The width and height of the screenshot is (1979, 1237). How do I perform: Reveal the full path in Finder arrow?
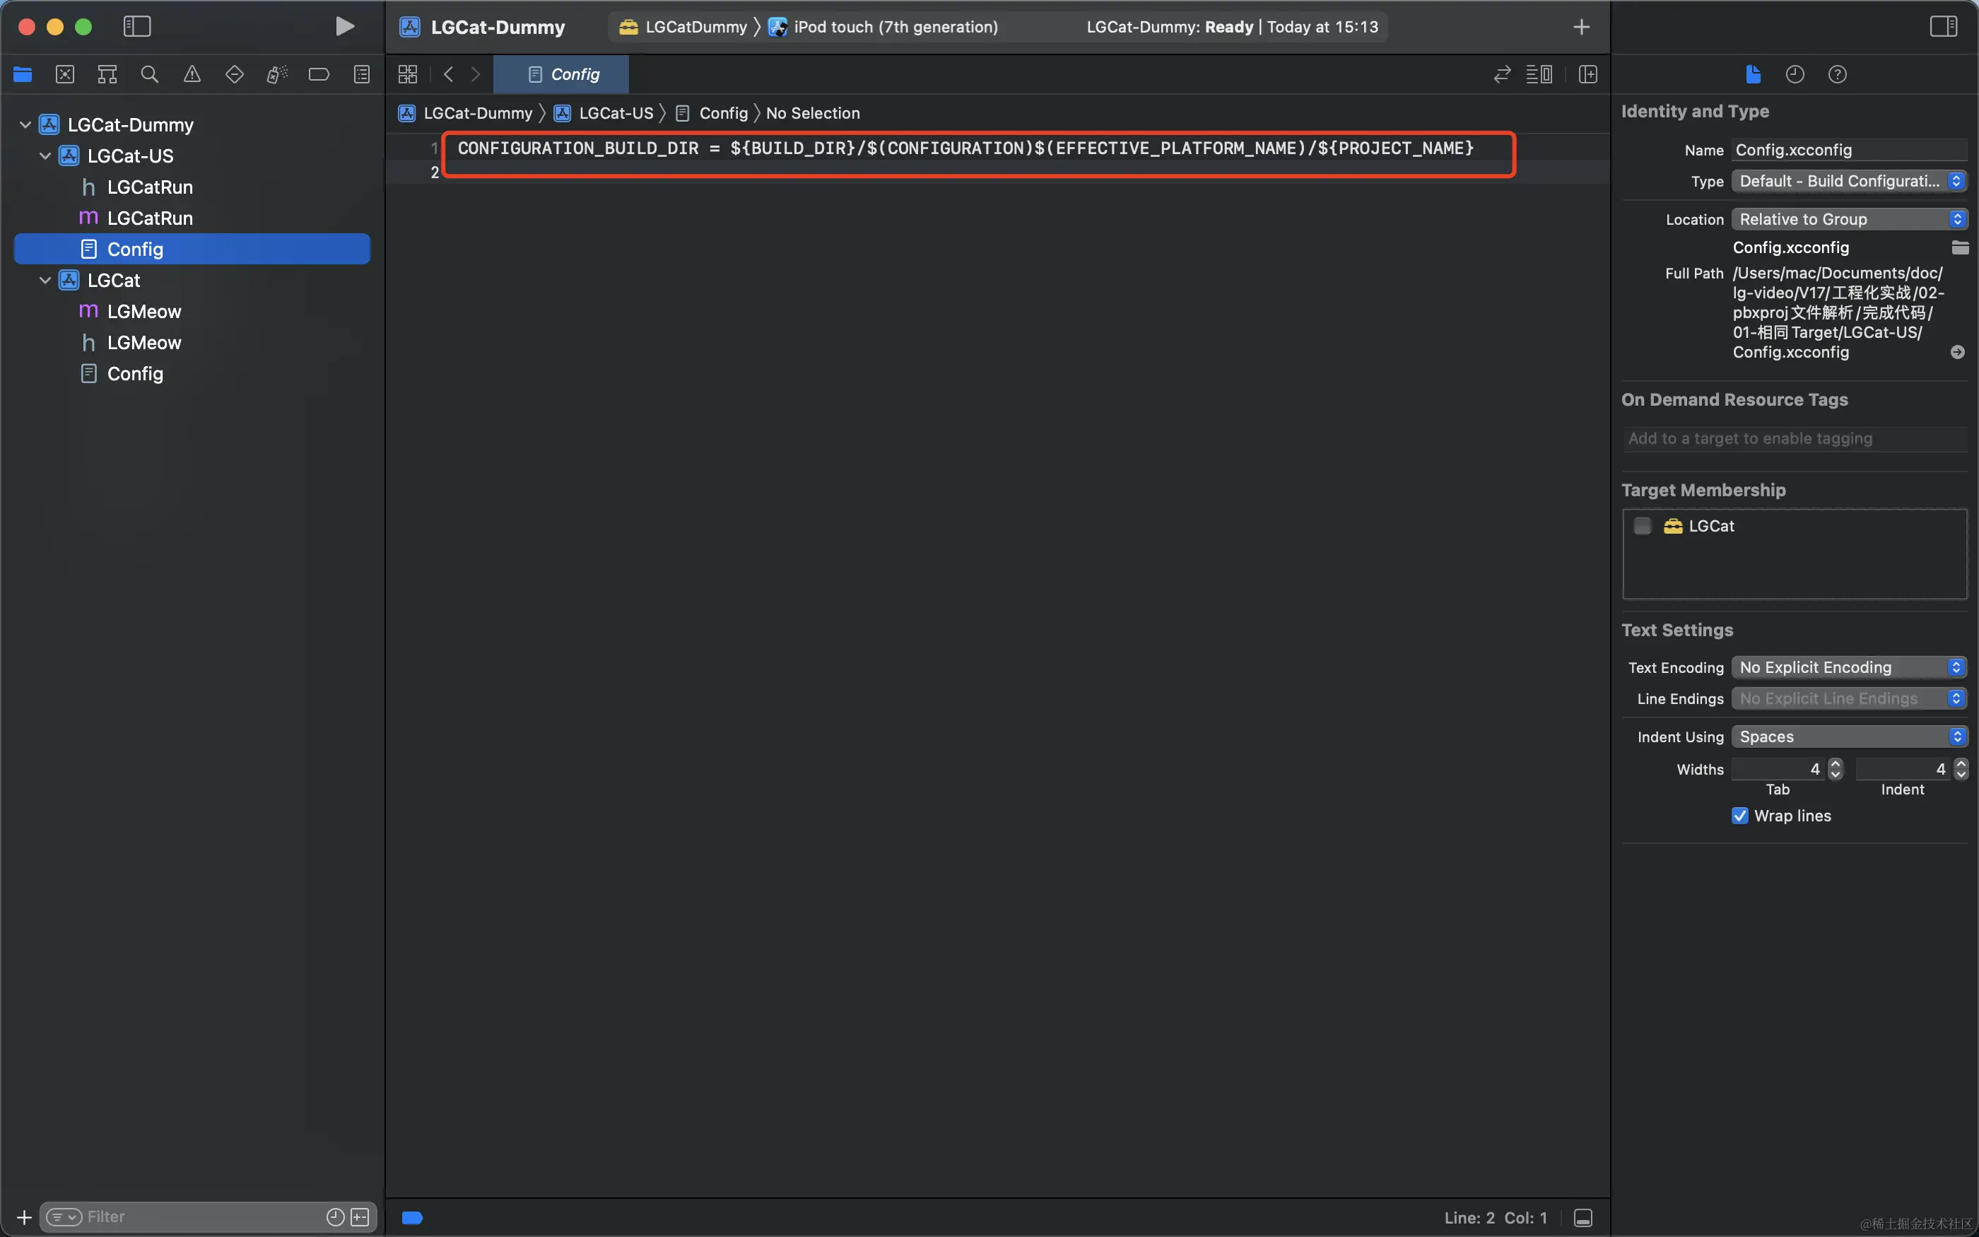(1957, 353)
